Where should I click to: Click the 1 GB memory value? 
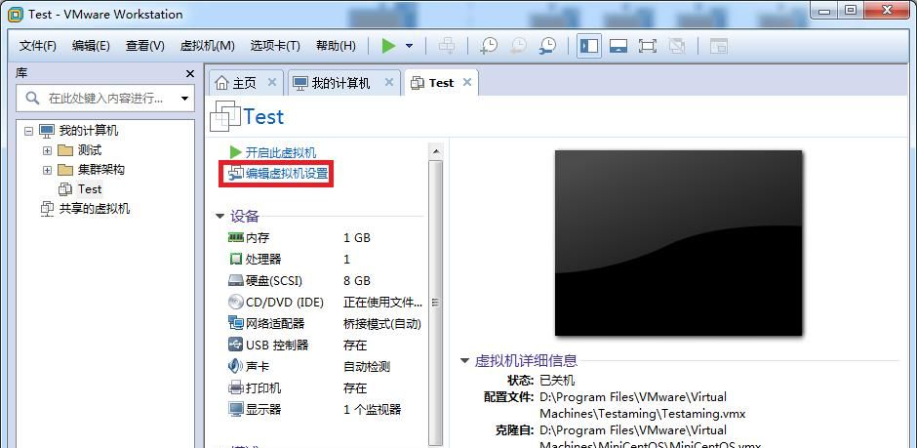357,238
